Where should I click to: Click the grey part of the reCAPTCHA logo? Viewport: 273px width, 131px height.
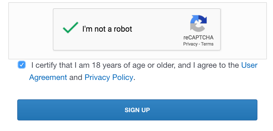pos(195,27)
